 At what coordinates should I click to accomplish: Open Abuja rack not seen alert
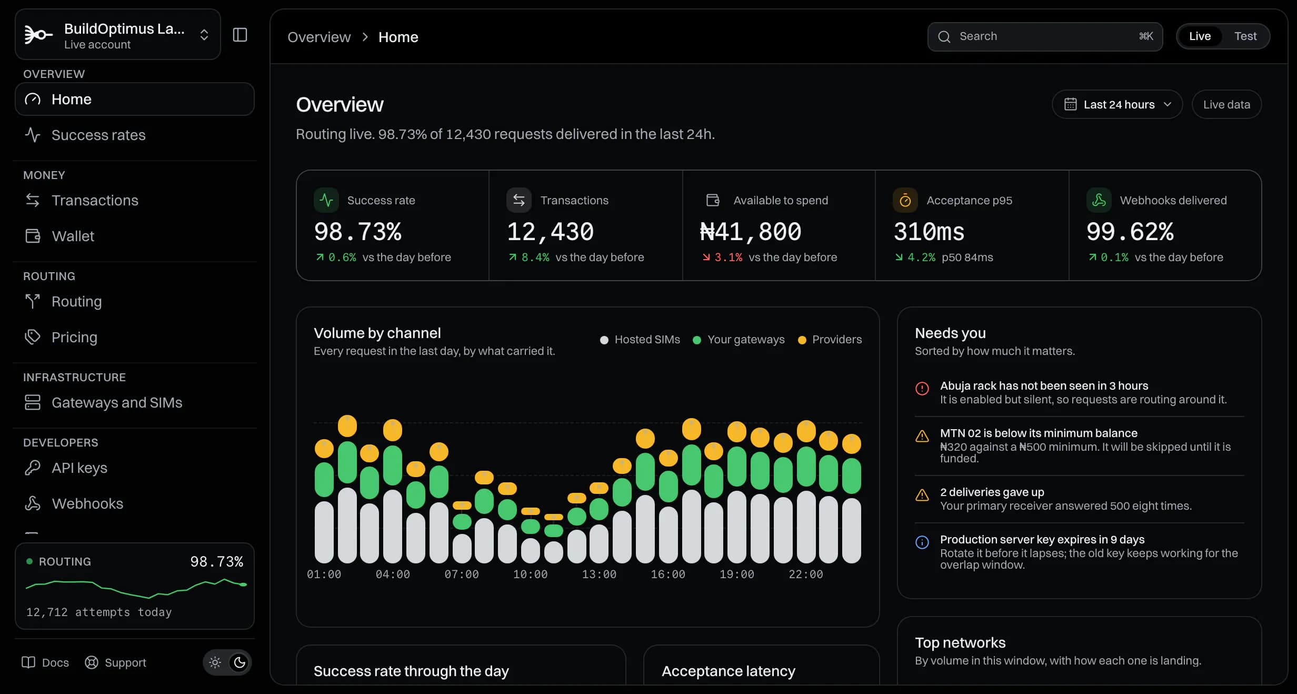point(1080,393)
